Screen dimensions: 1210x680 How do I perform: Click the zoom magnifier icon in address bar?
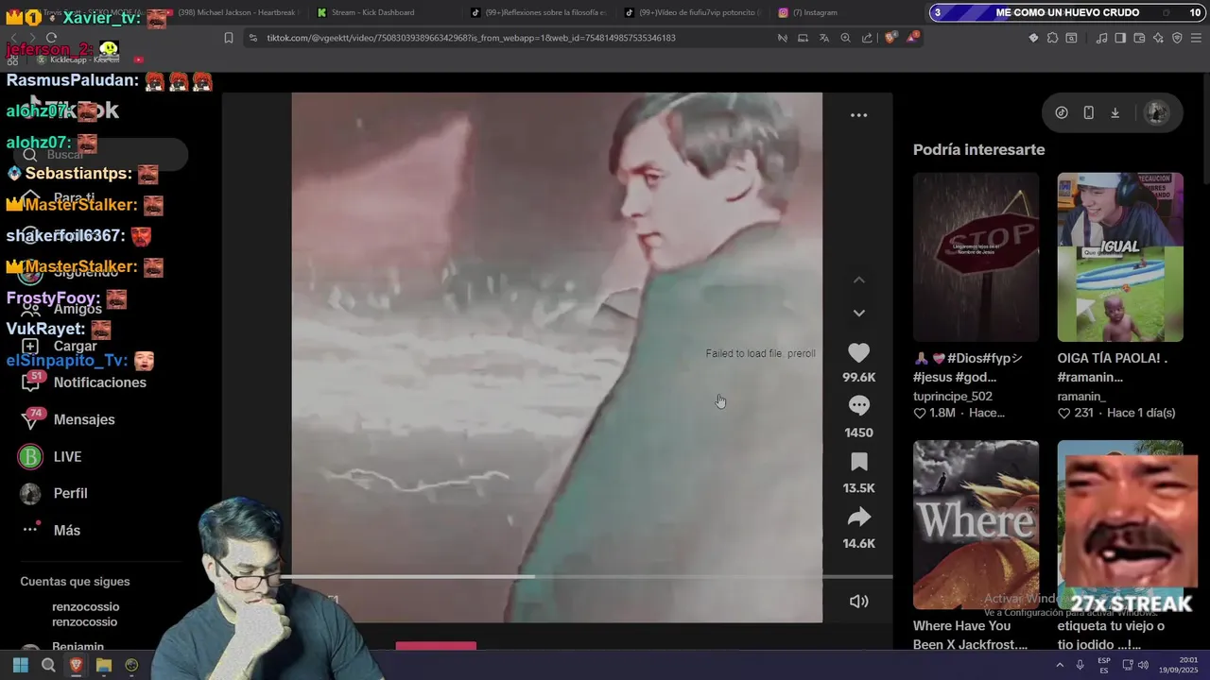point(846,38)
